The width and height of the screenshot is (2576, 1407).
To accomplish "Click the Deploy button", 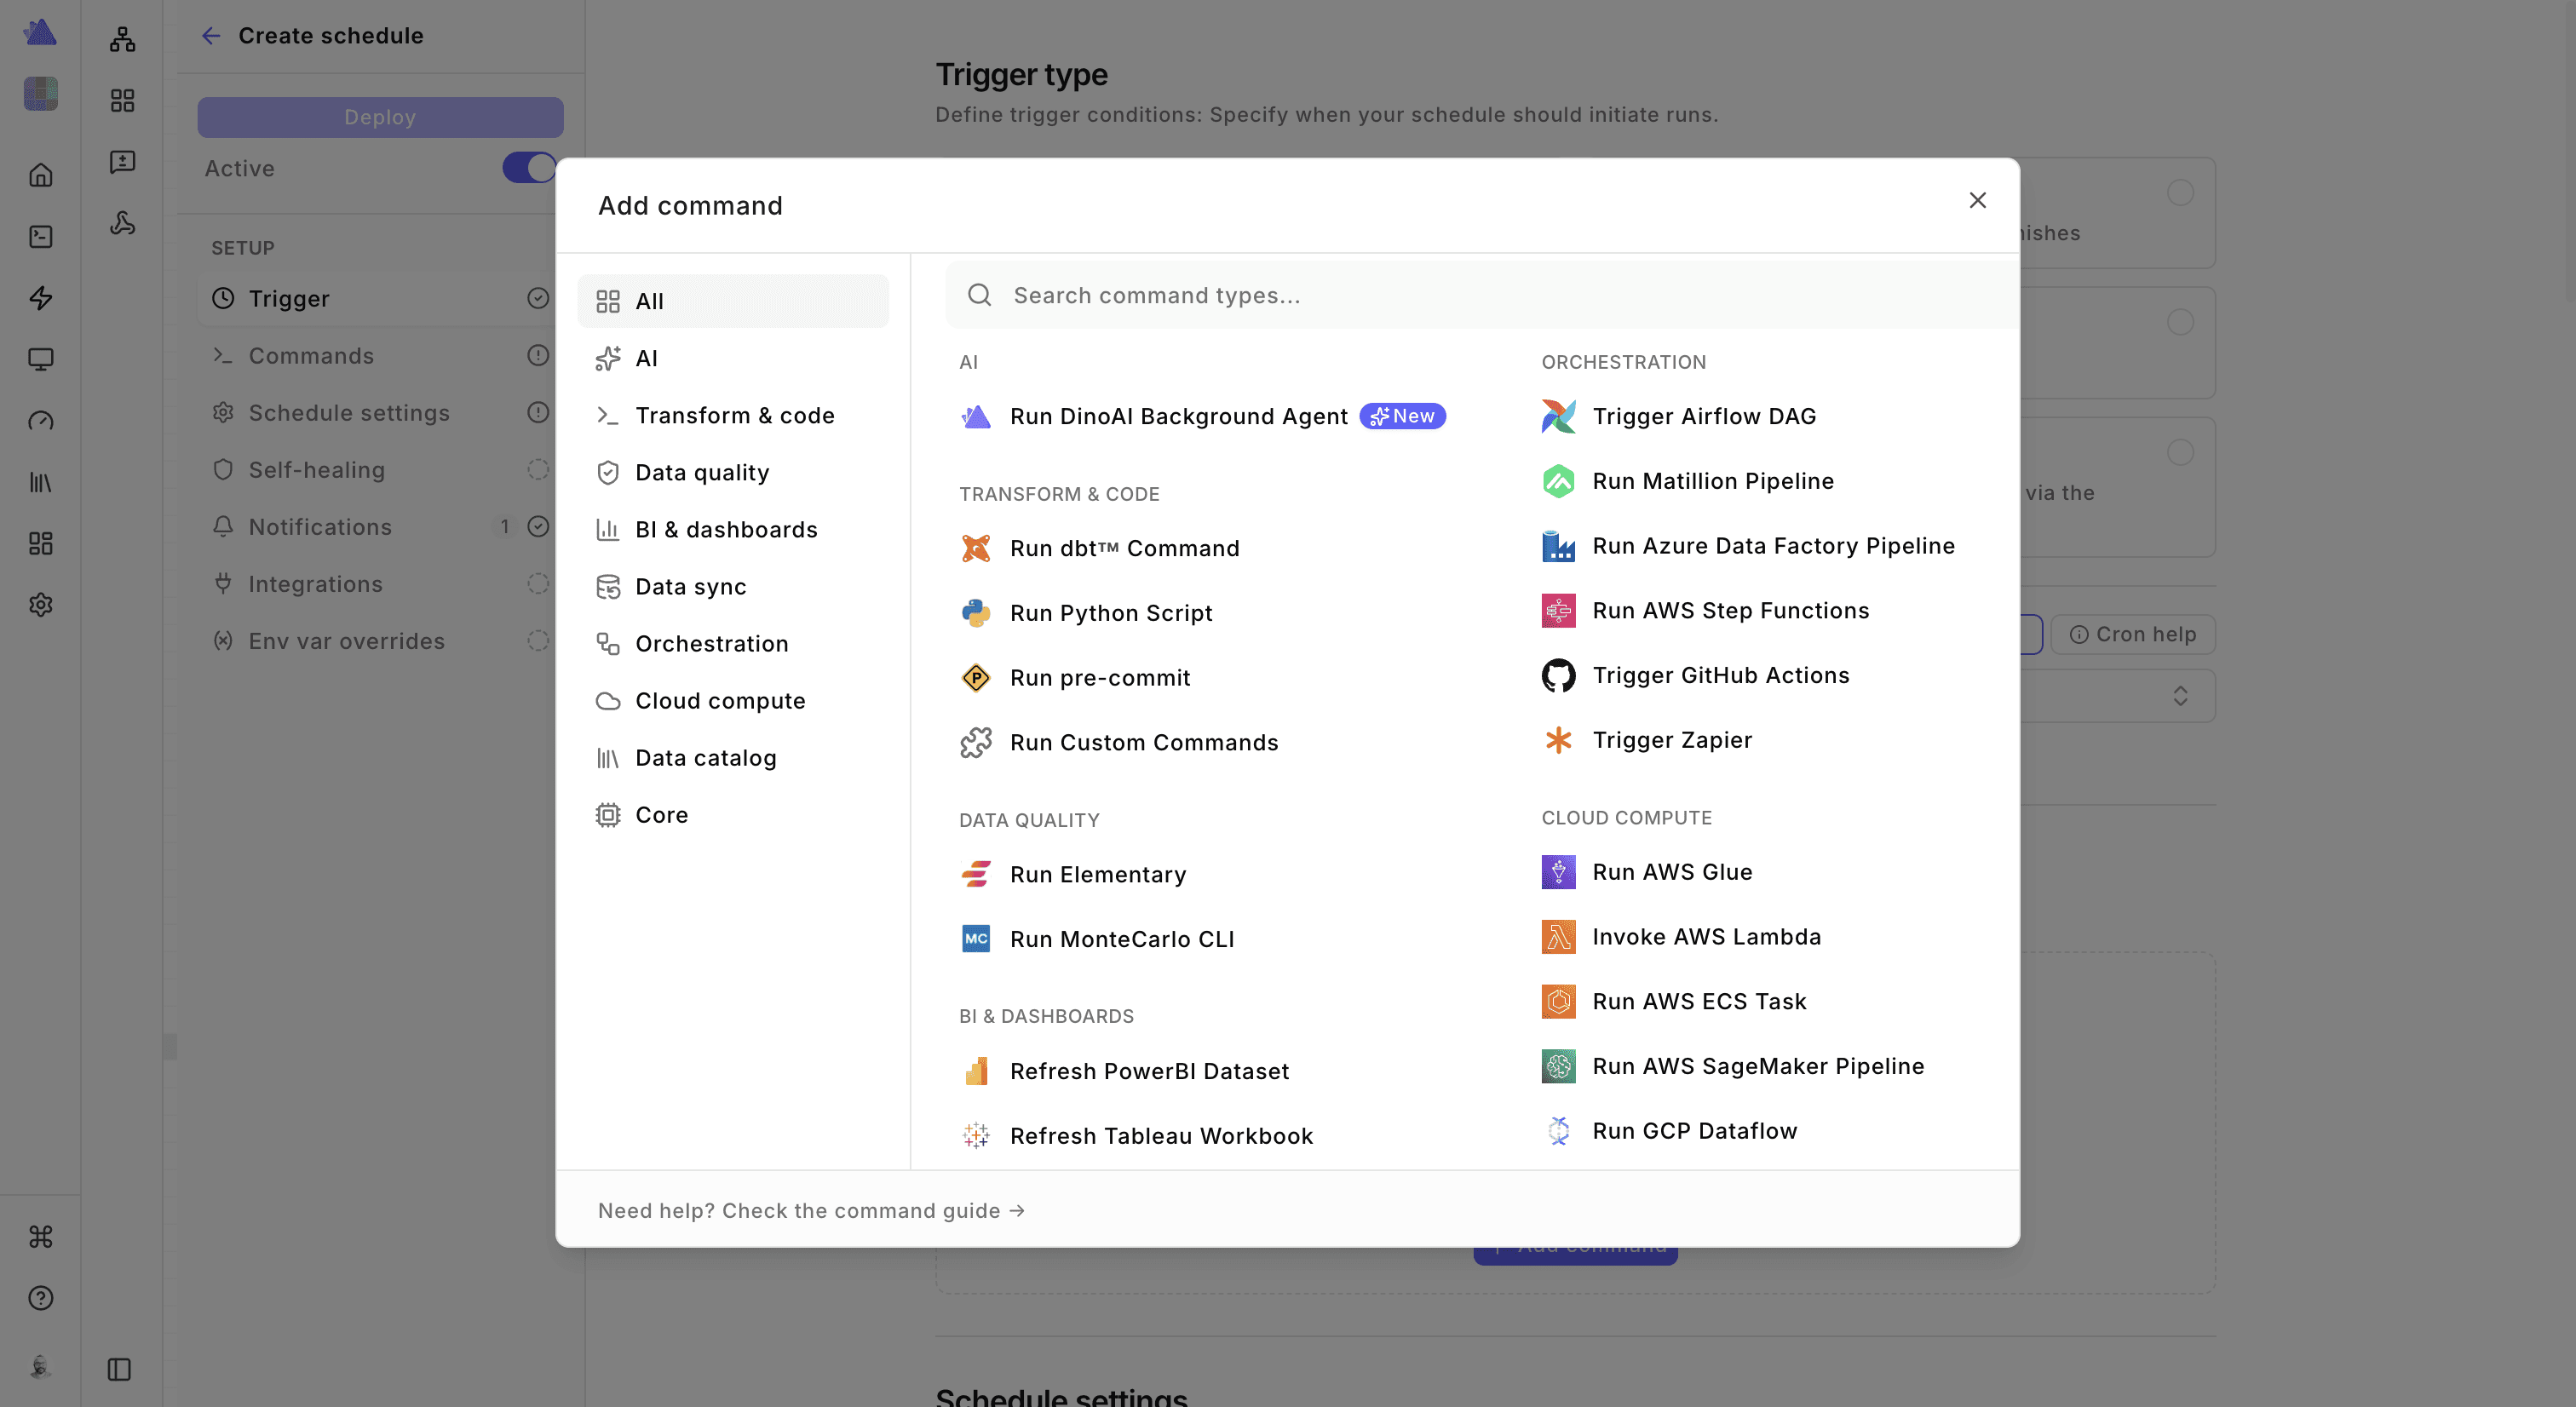I will coord(380,117).
